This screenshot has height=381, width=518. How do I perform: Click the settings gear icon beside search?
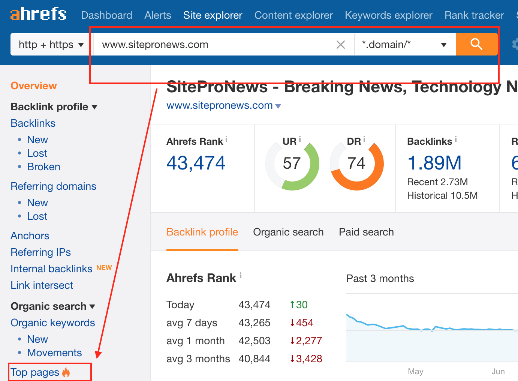point(515,45)
